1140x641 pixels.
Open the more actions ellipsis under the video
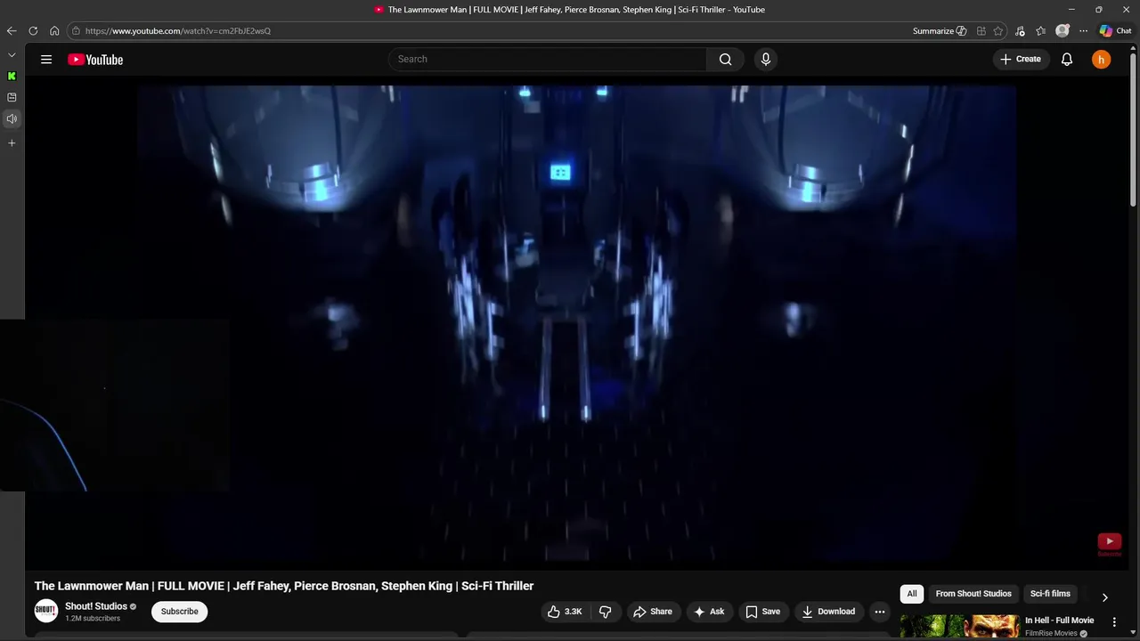880,612
